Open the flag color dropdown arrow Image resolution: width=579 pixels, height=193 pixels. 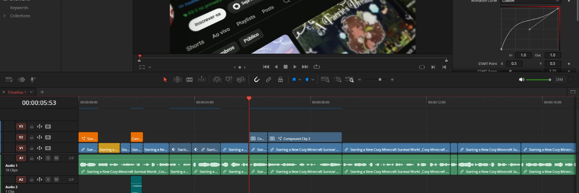300,80
